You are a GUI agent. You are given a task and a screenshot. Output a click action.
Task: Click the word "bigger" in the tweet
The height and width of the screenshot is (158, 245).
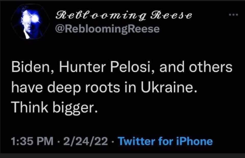point(75,109)
